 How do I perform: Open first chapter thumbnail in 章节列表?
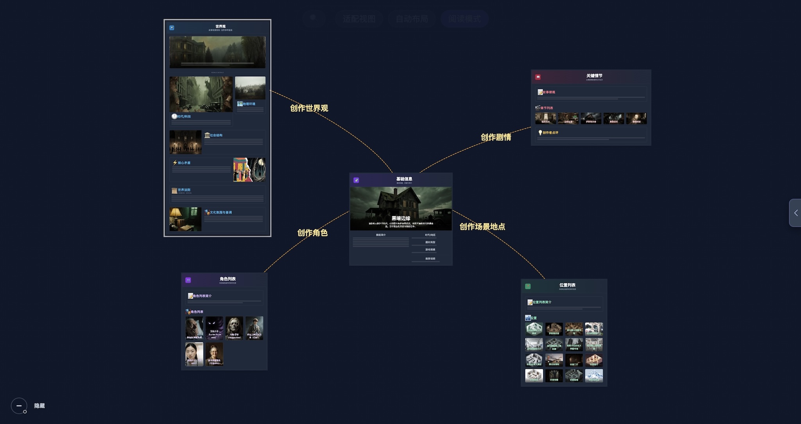pyautogui.click(x=545, y=118)
